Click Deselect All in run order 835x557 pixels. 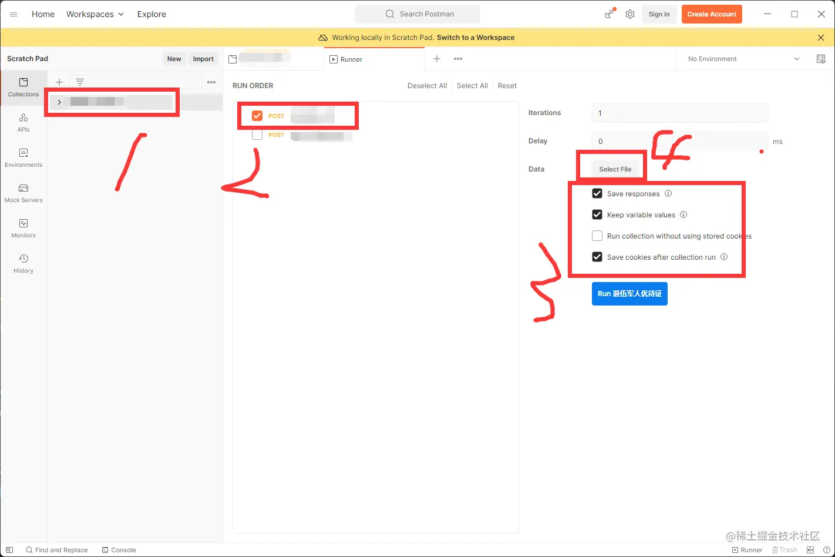pyautogui.click(x=427, y=86)
